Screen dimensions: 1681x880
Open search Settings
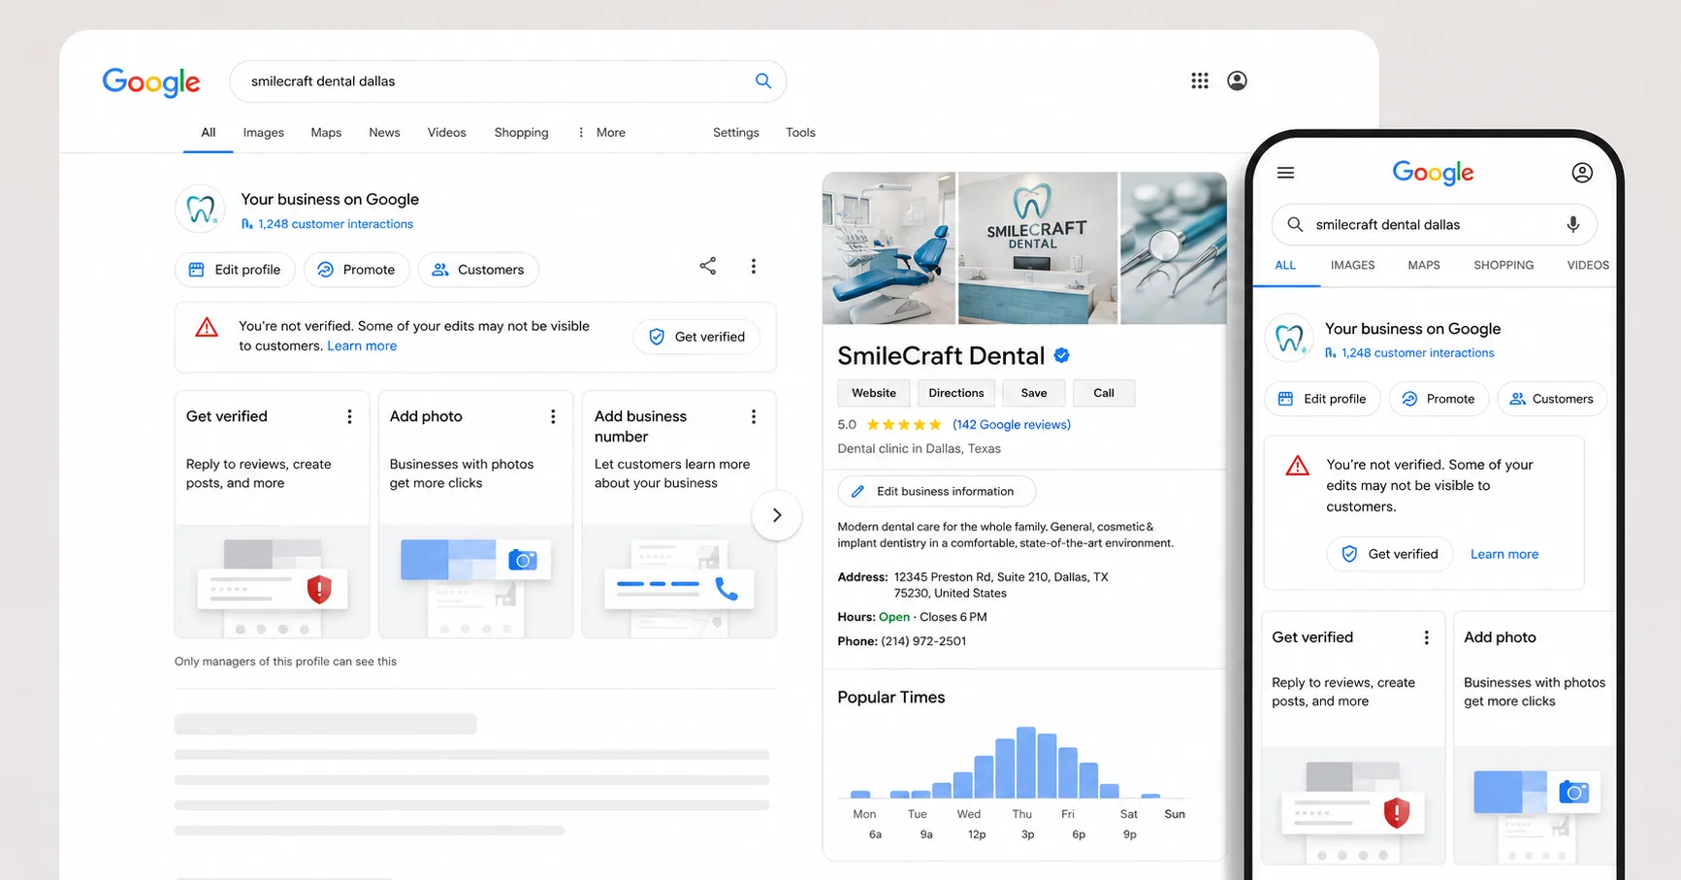tap(736, 133)
